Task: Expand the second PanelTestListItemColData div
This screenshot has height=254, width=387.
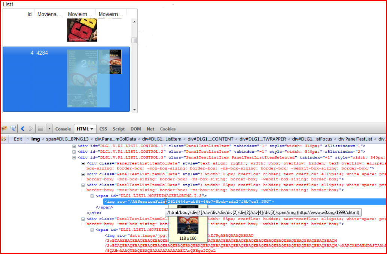Action: click(83, 174)
